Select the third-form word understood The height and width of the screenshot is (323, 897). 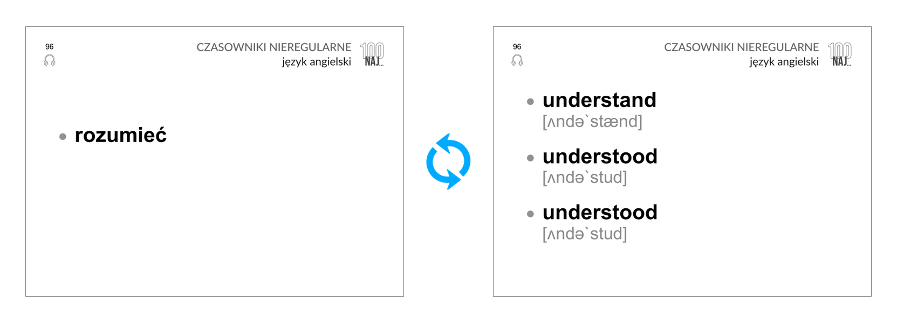[x=600, y=213]
